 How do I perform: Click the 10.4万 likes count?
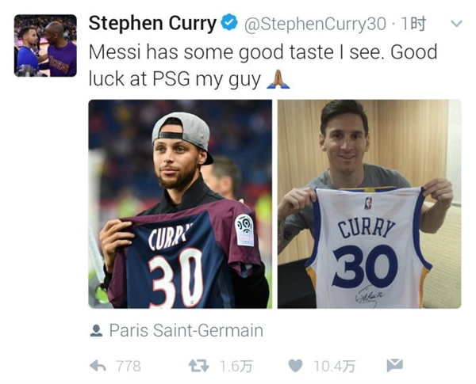(x=333, y=366)
